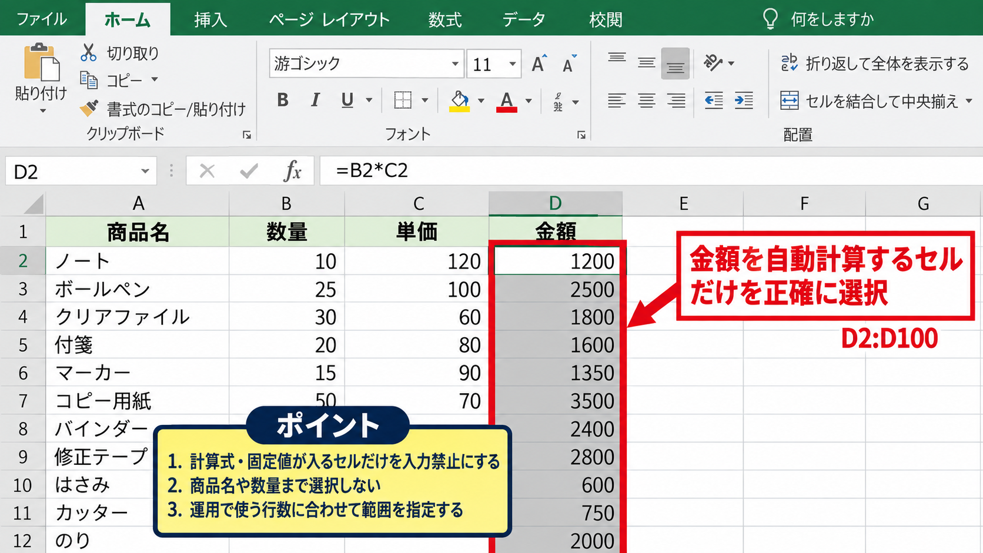This screenshot has width=983, height=553.
Task: Select cell containing ボールペン
Action: coord(138,289)
